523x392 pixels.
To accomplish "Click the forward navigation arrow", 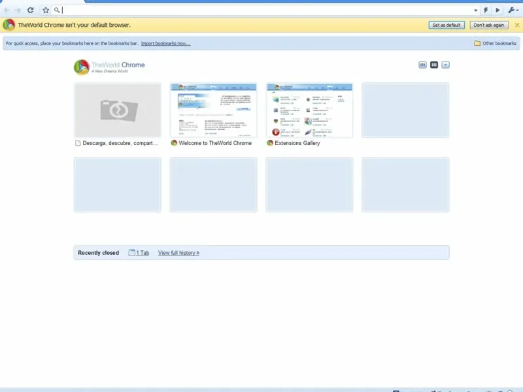I will coord(18,10).
